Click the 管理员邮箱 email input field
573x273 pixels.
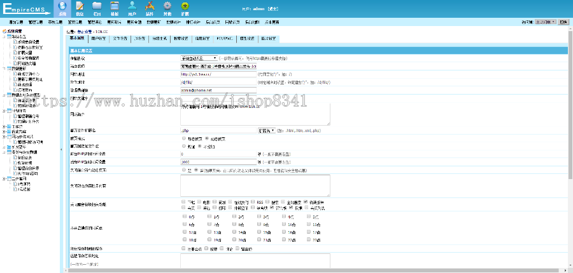[x=217, y=90]
